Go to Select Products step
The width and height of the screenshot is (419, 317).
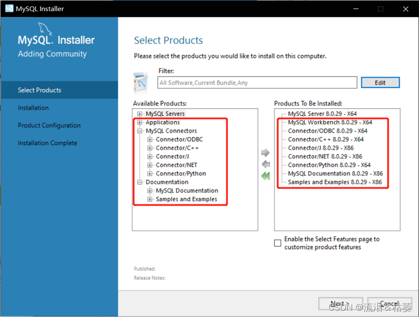tap(59, 90)
